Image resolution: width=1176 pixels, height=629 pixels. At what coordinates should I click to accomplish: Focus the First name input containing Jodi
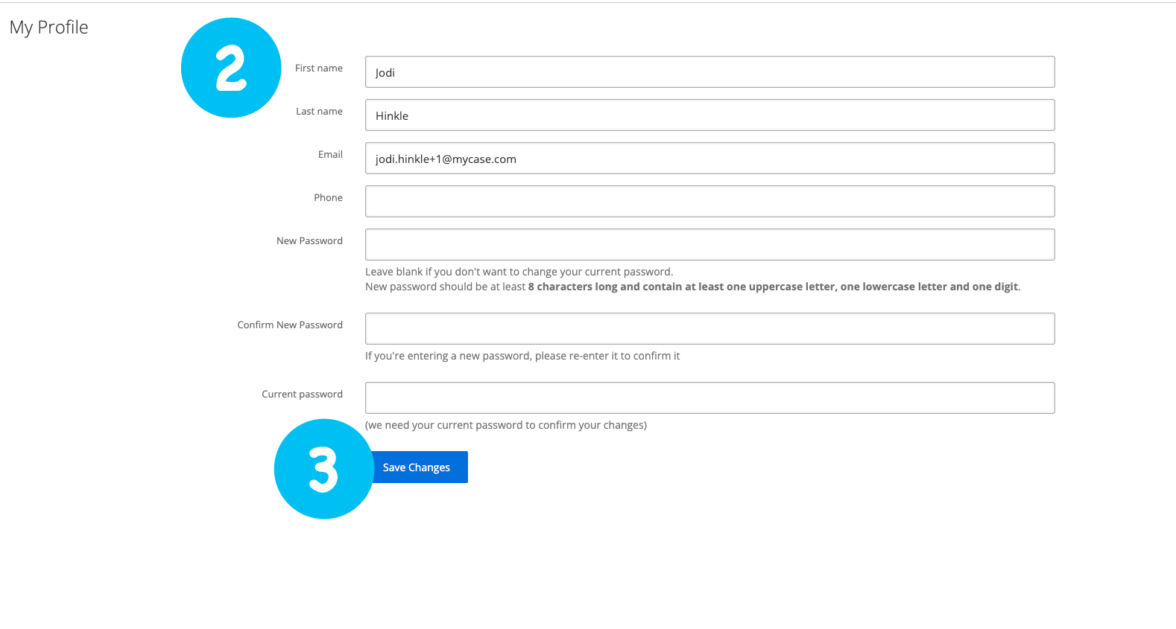pos(709,72)
